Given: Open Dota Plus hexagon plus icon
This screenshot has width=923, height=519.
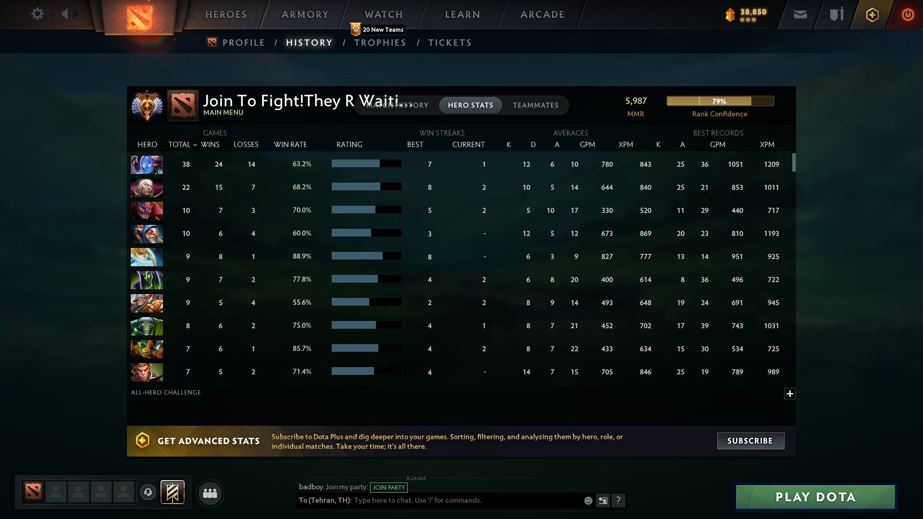Looking at the screenshot, I should point(872,14).
